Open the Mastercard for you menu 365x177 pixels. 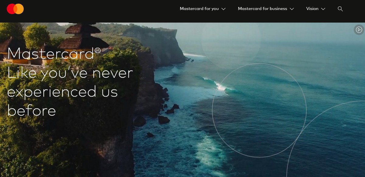203,9
